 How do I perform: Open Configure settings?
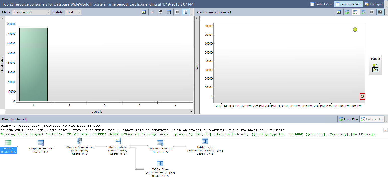(x=374, y=4)
